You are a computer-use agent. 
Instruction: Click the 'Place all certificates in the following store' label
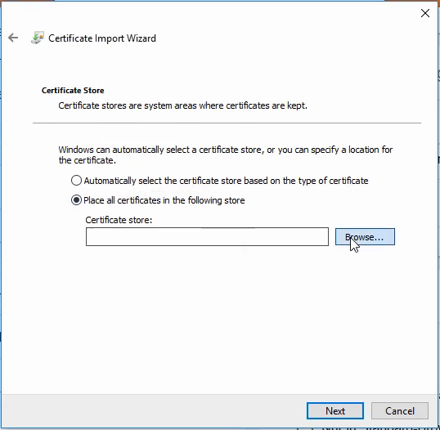click(x=164, y=200)
